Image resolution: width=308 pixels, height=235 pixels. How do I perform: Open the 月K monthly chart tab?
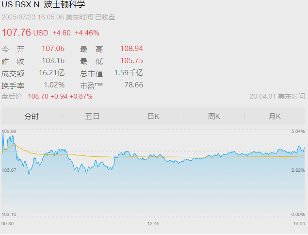(275, 117)
